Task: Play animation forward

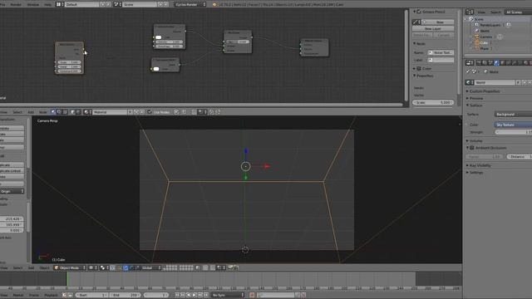Action: tap(195, 295)
